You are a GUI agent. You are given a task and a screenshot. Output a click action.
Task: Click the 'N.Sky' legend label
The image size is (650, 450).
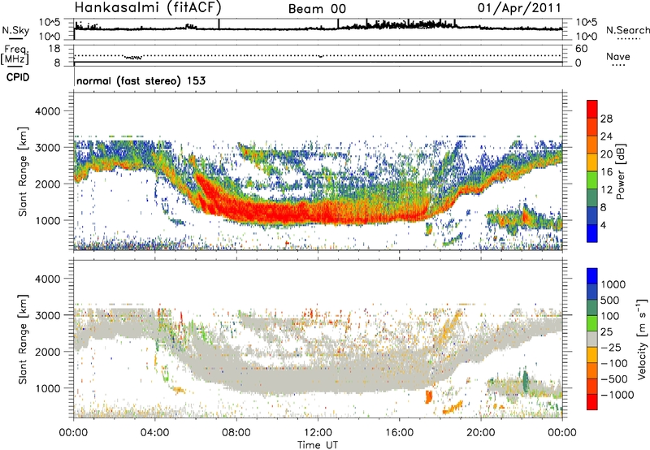[15, 30]
